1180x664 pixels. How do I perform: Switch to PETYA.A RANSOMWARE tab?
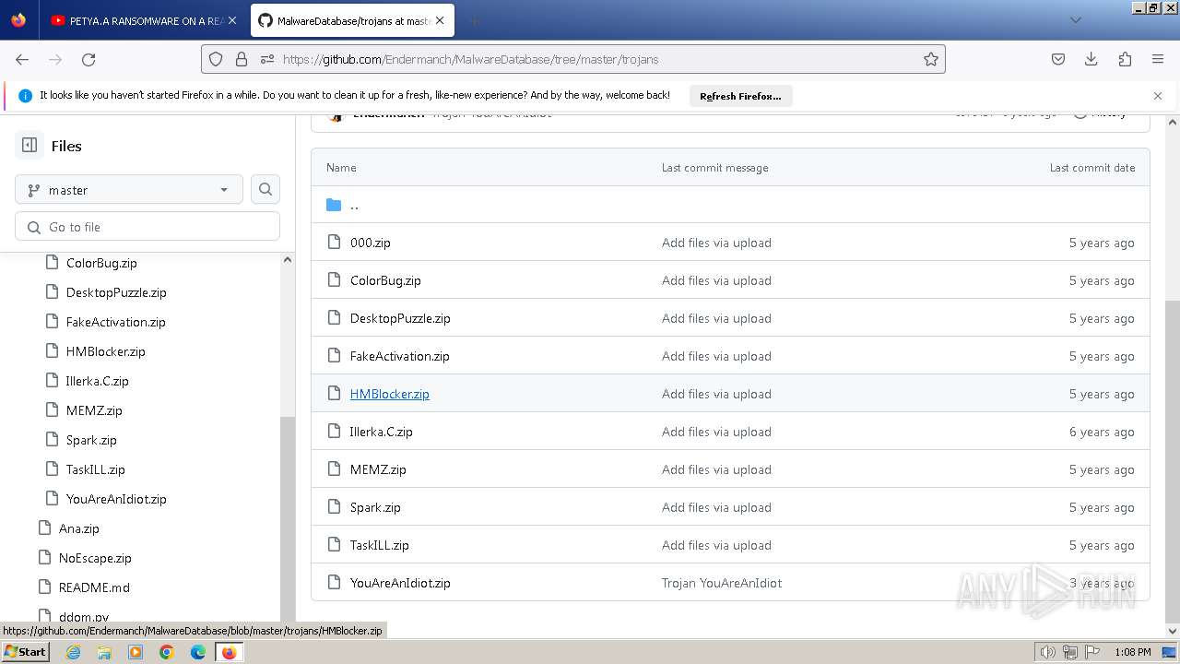tap(143, 20)
